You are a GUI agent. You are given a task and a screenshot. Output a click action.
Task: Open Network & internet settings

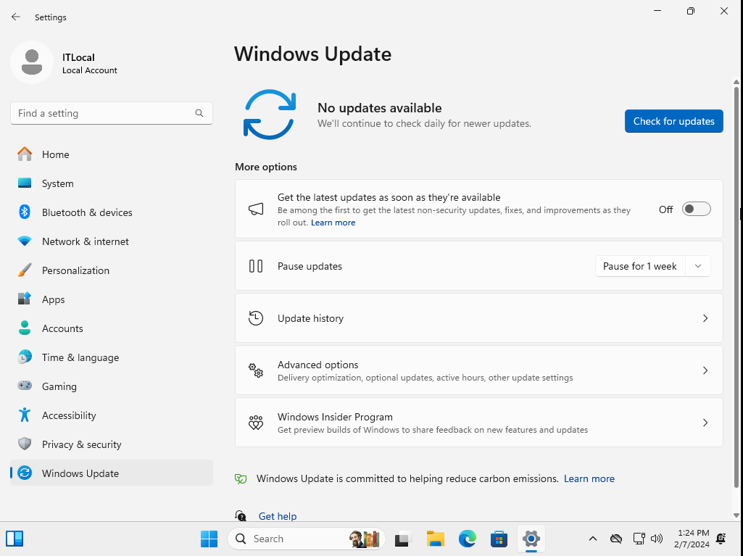(112, 241)
